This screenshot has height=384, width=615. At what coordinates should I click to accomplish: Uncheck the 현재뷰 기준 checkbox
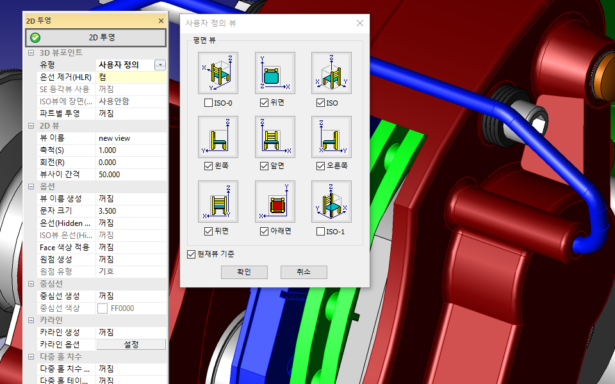click(191, 254)
